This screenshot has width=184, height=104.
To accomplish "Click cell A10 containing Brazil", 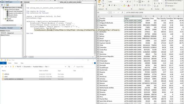I will [x=112, y=38].
